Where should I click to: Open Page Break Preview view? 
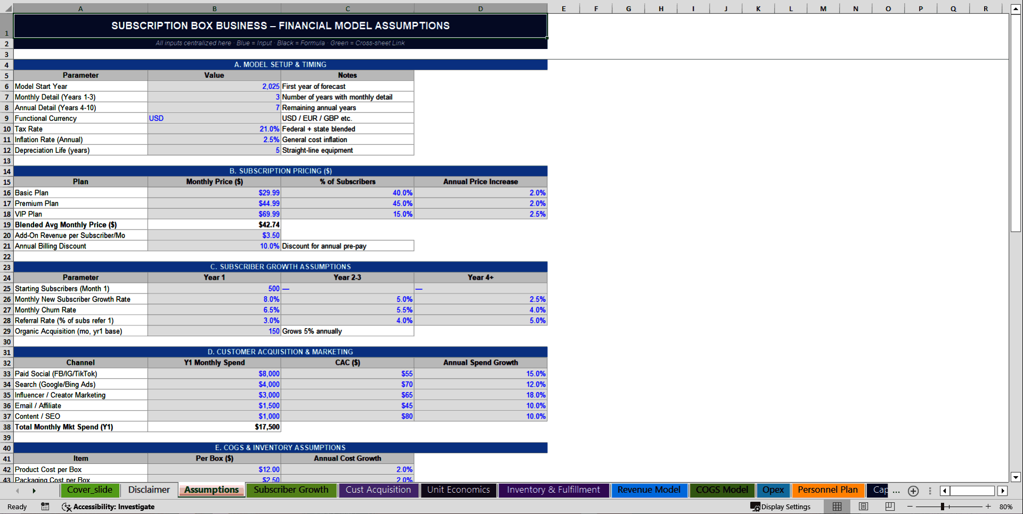pos(889,507)
